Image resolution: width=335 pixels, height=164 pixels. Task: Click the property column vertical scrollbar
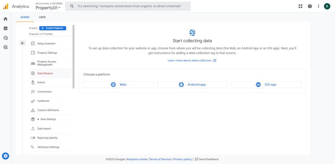[x=74, y=57]
